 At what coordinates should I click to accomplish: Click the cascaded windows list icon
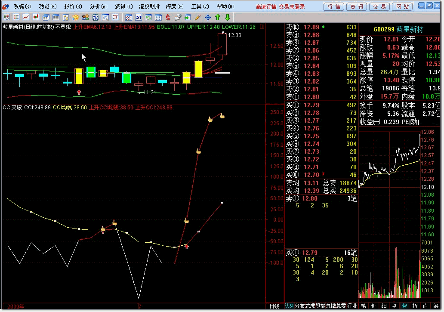(x=46, y=17)
